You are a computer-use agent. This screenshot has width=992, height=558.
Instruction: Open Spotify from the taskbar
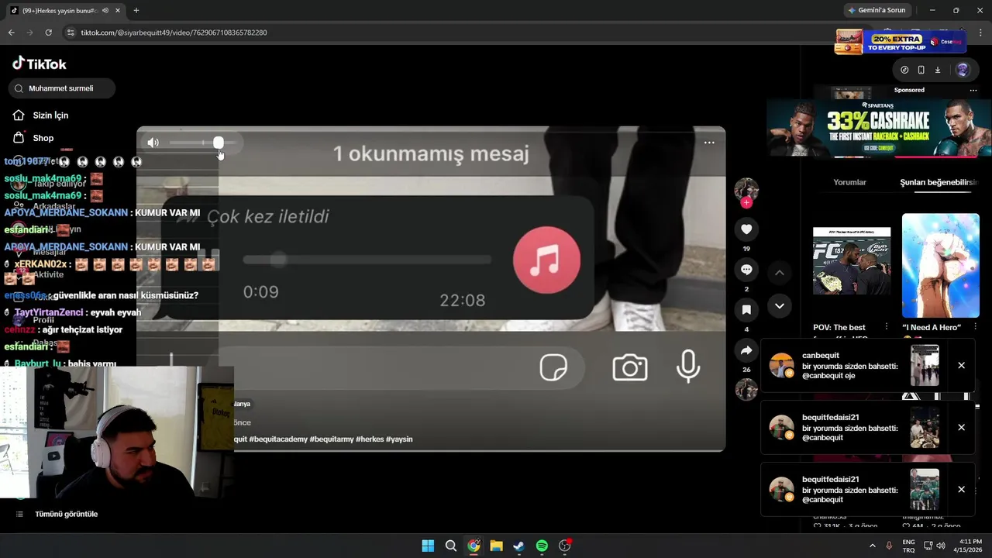[x=542, y=546]
